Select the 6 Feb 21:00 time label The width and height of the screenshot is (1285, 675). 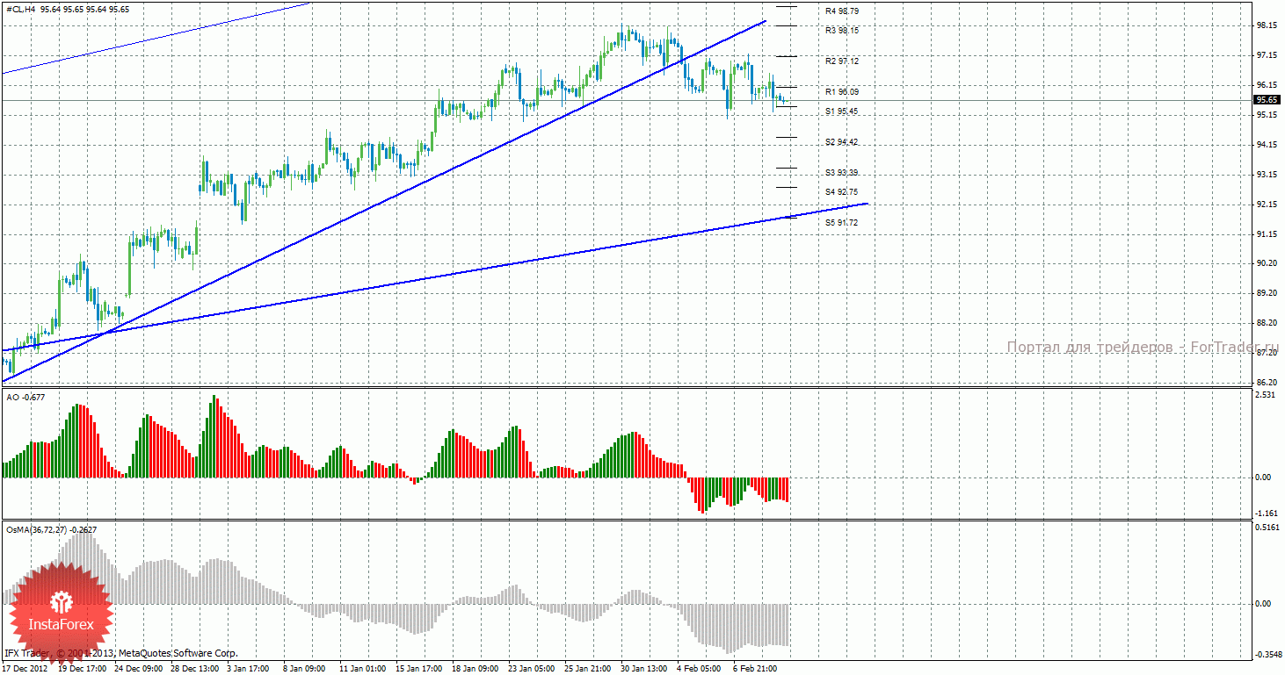755,668
